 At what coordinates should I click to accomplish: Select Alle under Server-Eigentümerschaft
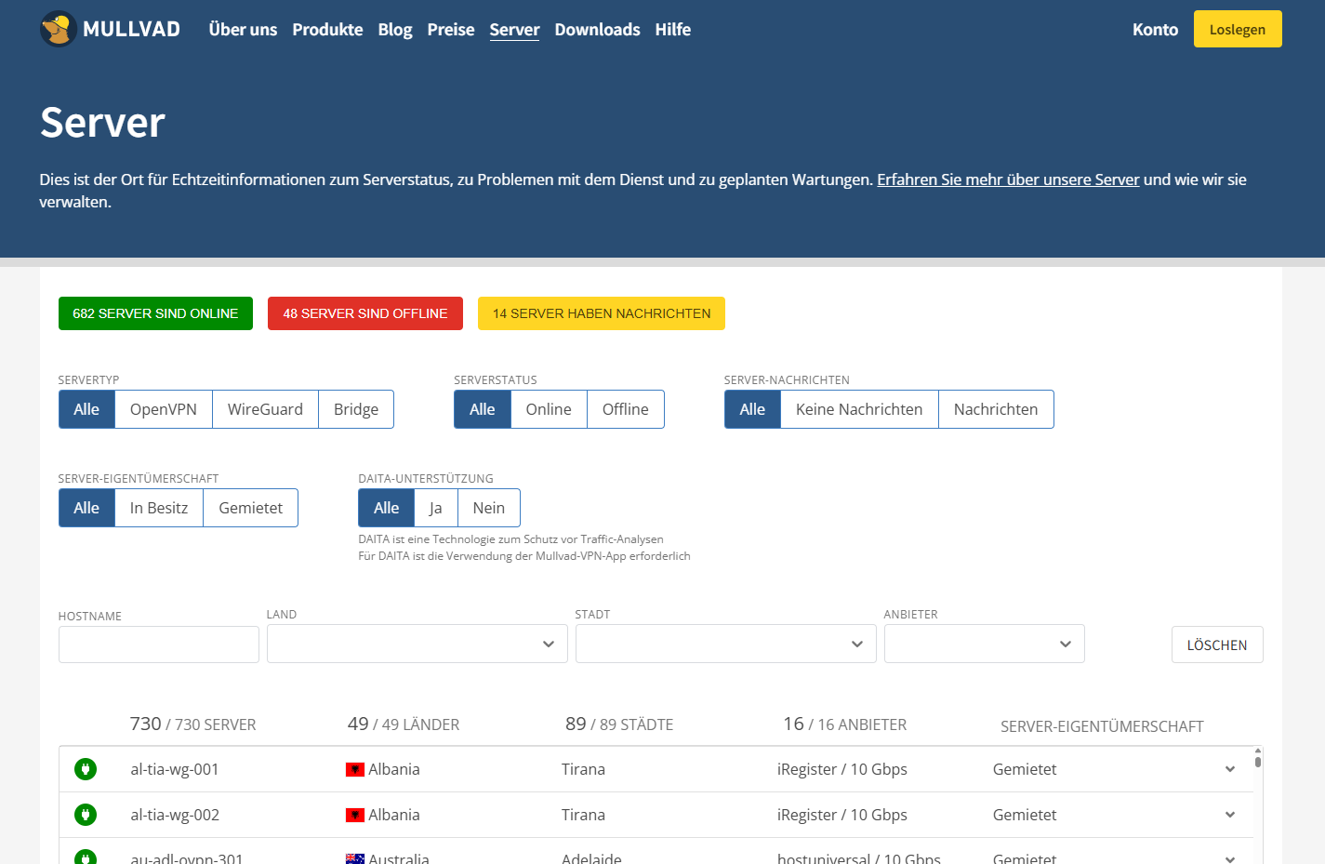[x=86, y=508]
